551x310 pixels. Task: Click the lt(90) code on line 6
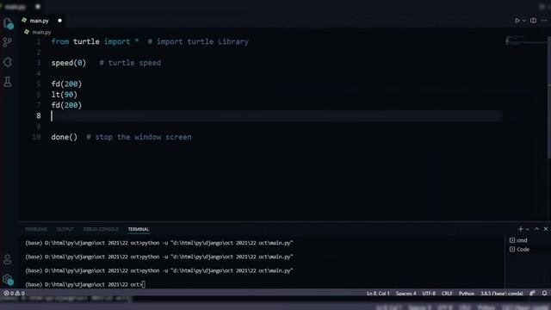(65, 95)
